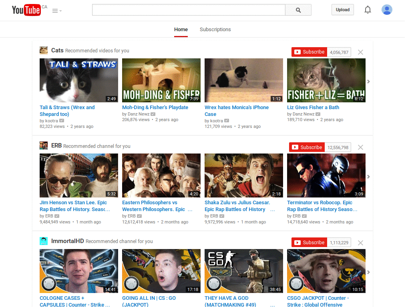The height and width of the screenshot is (307, 410).
Task: Open the account avatar menu
Action: (x=387, y=10)
